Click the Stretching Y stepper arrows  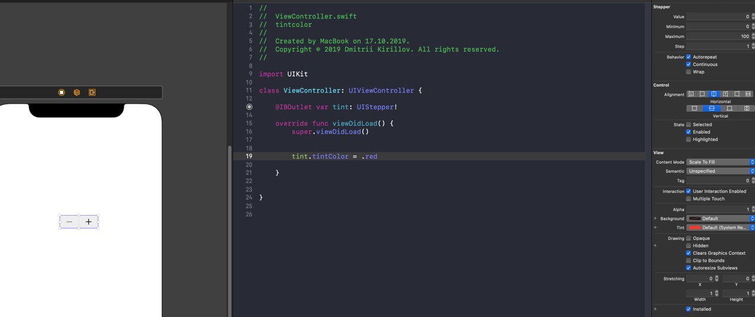753,279
